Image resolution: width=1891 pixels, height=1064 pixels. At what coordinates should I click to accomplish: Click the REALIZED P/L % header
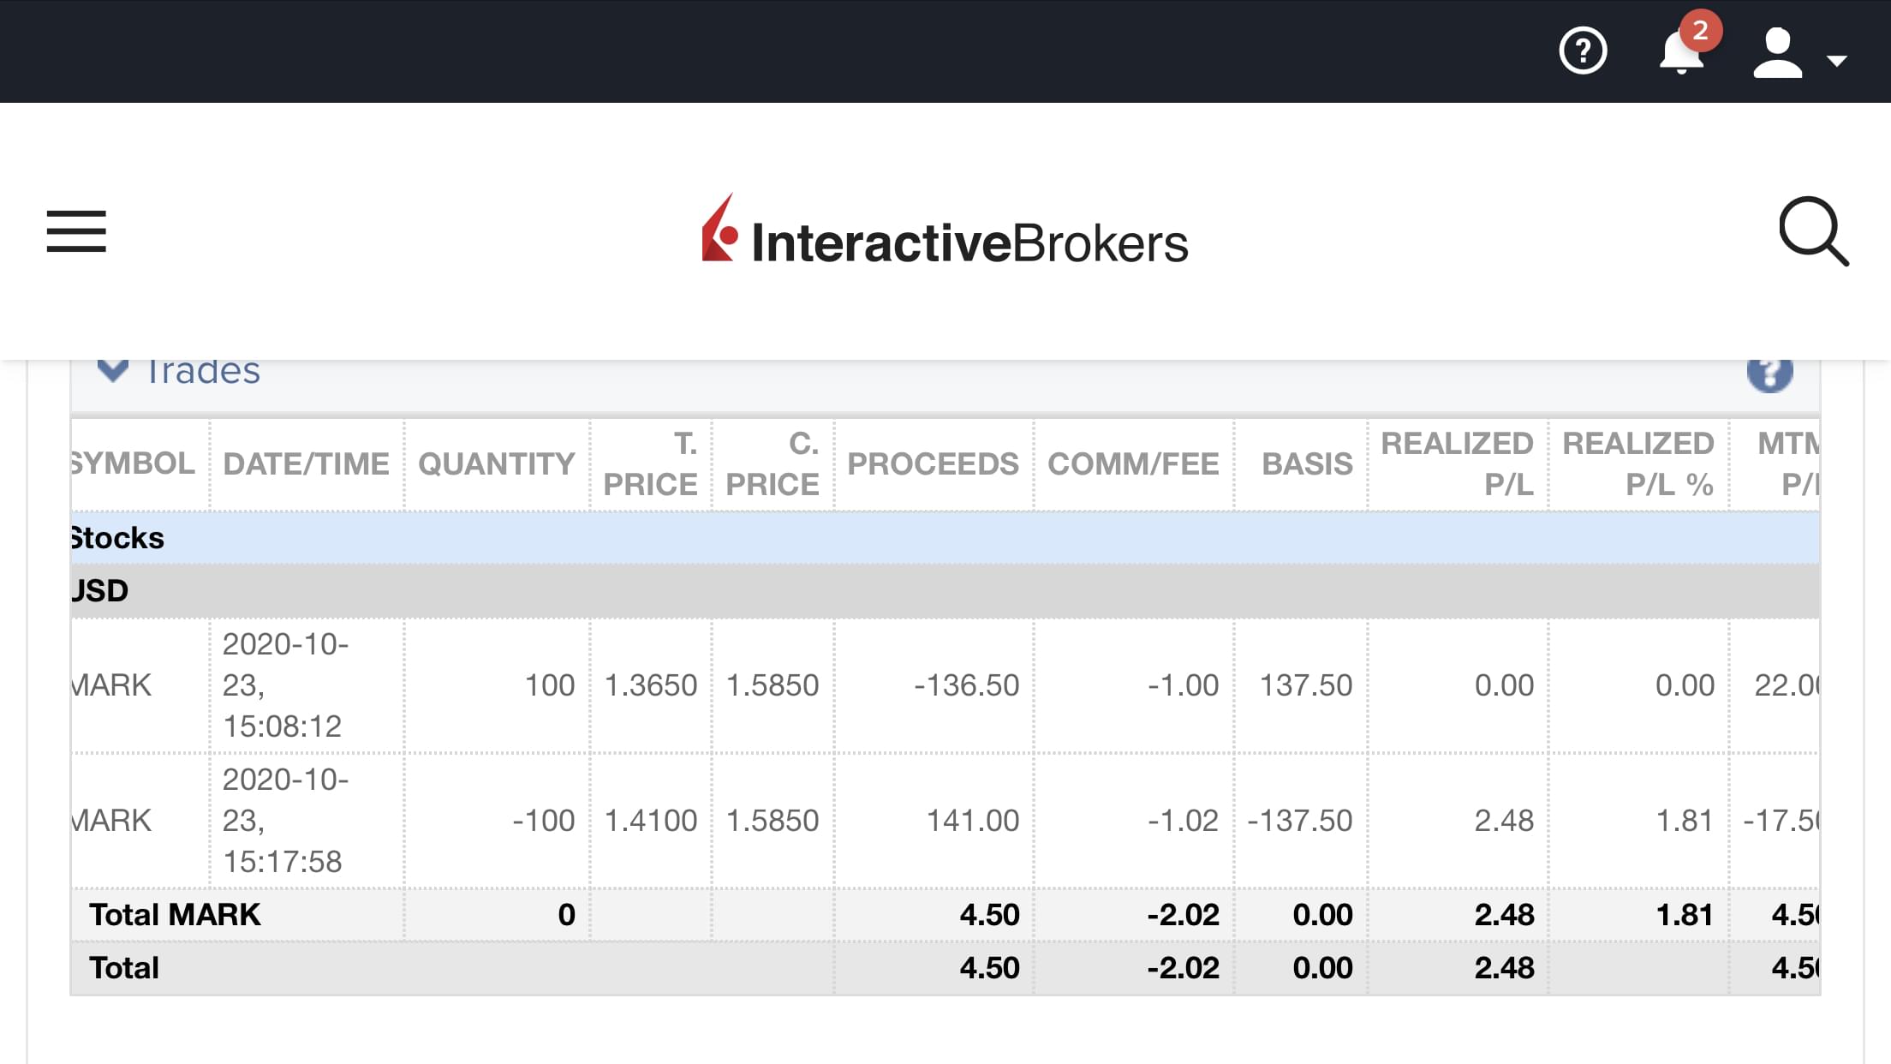(x=1637, y=463)
